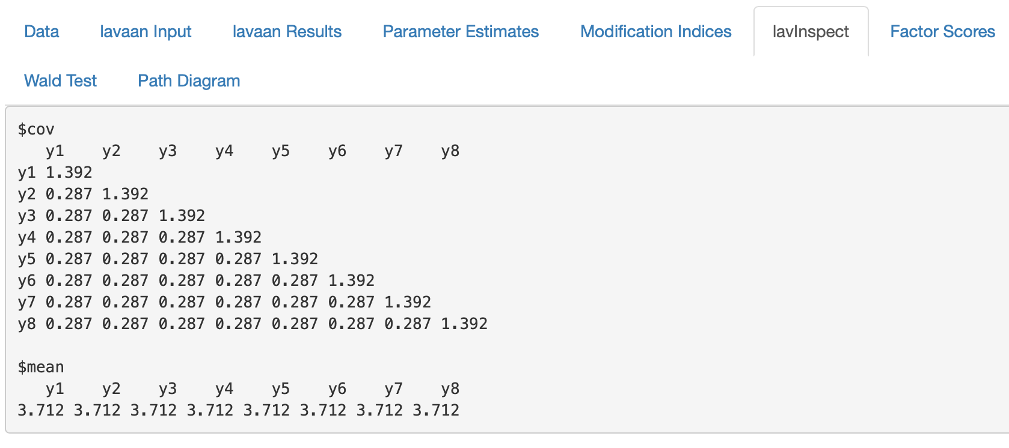The height and width of the screenshot is (448, 1009).
Task: Click the active lavInspect tab
Action: point(810,32)
